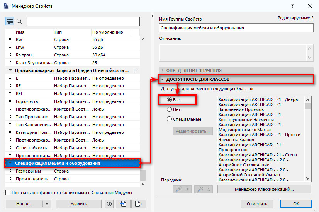The width and height of the screenshot is (319, 212).
Task: Click the property group name input field
Action: point(236,28)
